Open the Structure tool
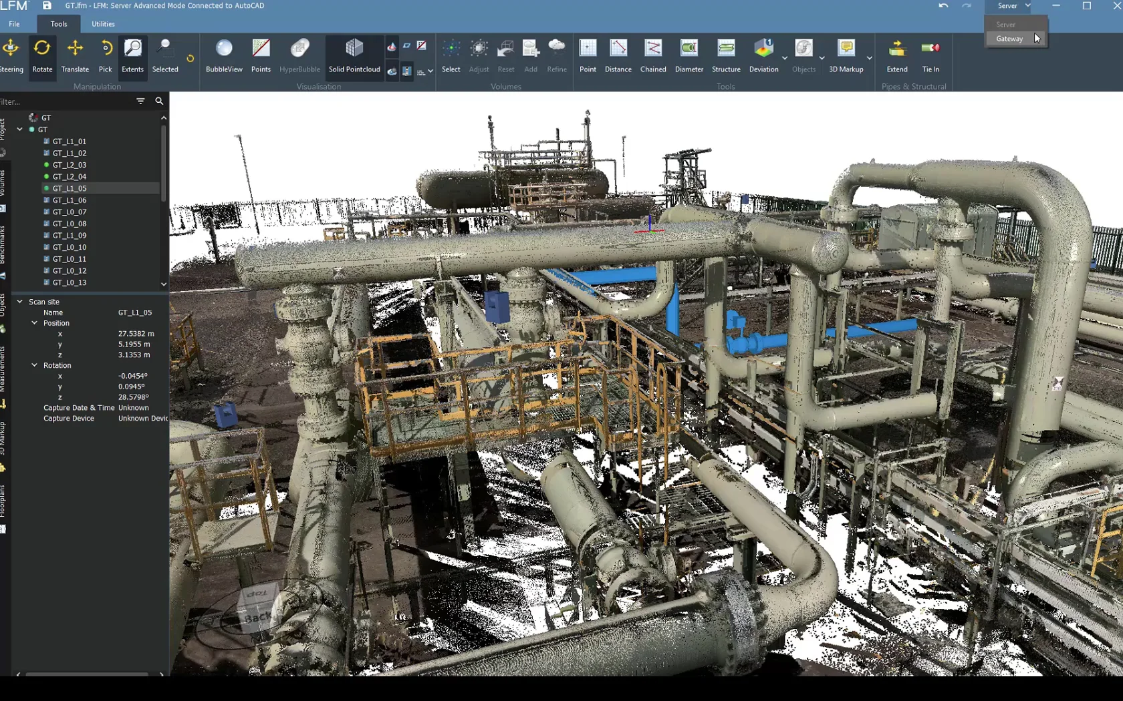 [x=726, y=56]
